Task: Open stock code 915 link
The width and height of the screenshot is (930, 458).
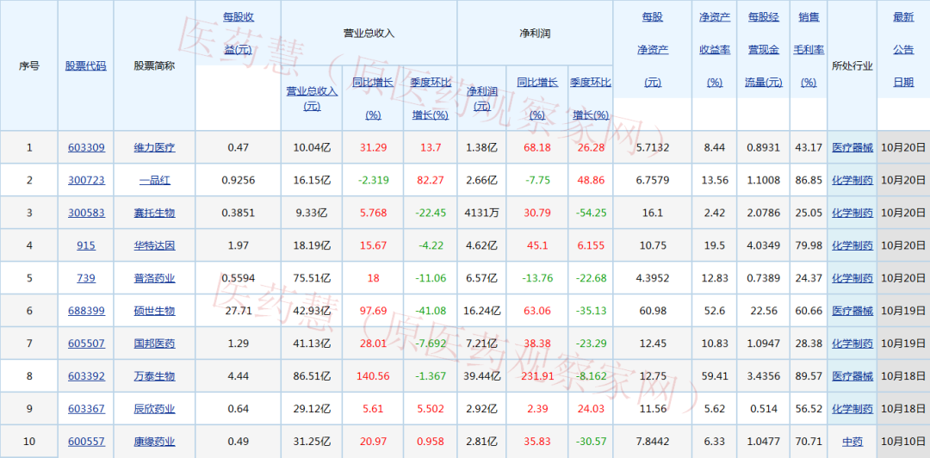Action: (86, 245)
